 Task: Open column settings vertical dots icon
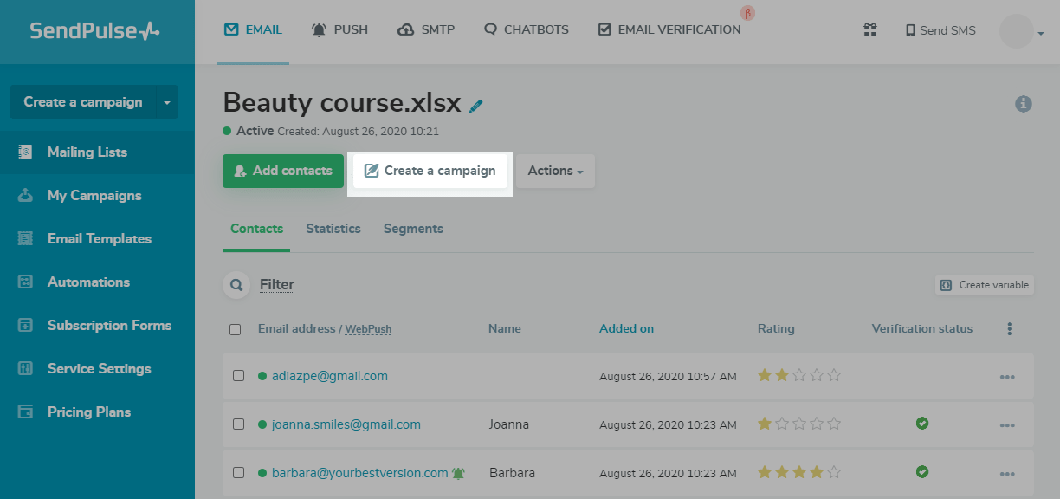[1009, 329]
